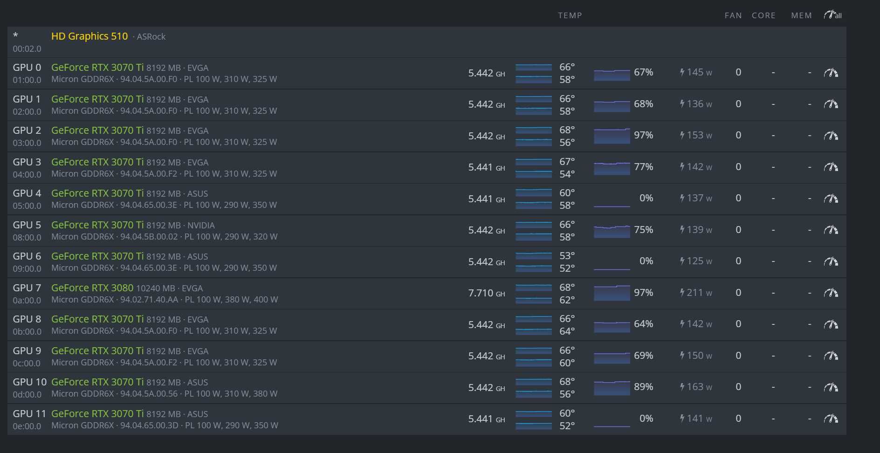Open the GPU 8 overclock tuning icon
Viewport: 880px width, 453px height.
tap(831, 324)
